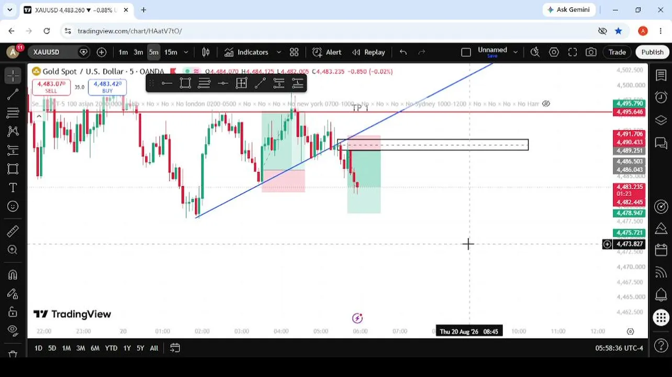Set chart range to All

pyautogui.click(x=154, y=348)
